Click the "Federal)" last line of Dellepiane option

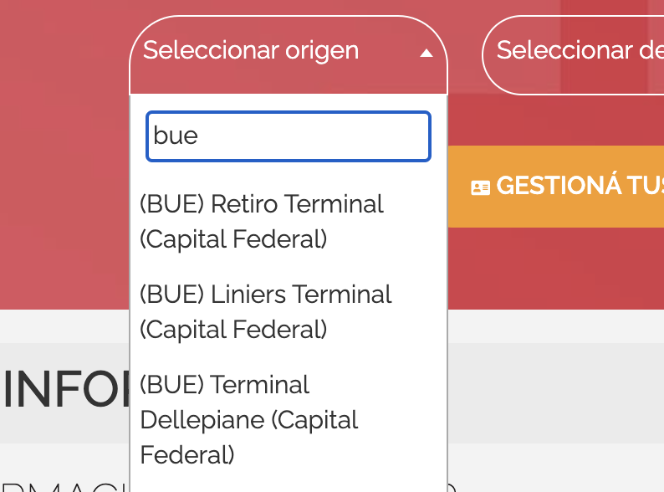(x=187, y=454)
